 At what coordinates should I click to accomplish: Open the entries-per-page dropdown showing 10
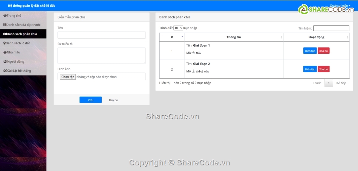pos(178,28)
